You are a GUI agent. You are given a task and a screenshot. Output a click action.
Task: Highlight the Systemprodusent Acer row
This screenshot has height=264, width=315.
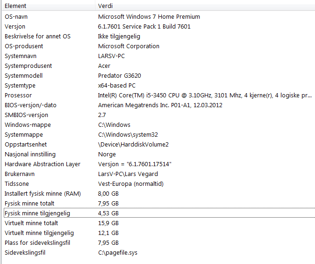coord(28,66)
